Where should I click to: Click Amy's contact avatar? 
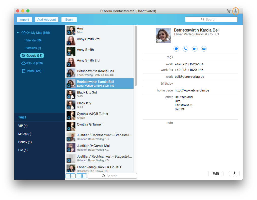click(71, 30)
